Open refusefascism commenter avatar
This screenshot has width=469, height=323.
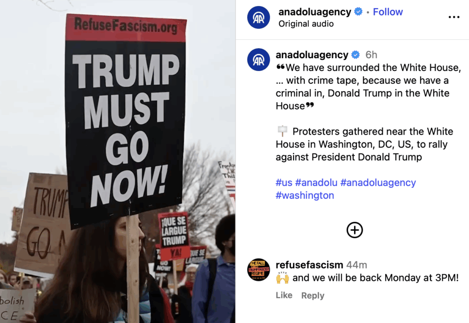258,270
